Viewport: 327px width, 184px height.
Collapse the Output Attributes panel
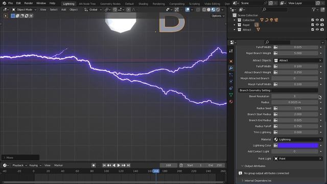[242, 166]
